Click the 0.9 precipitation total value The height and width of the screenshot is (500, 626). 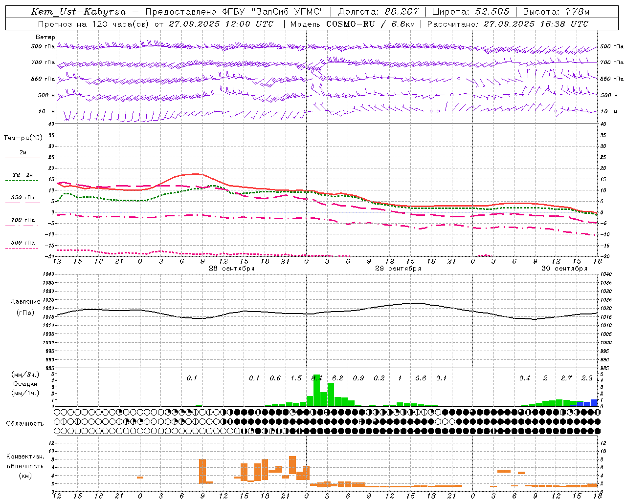pyautogui.click(x=358, y=378)
